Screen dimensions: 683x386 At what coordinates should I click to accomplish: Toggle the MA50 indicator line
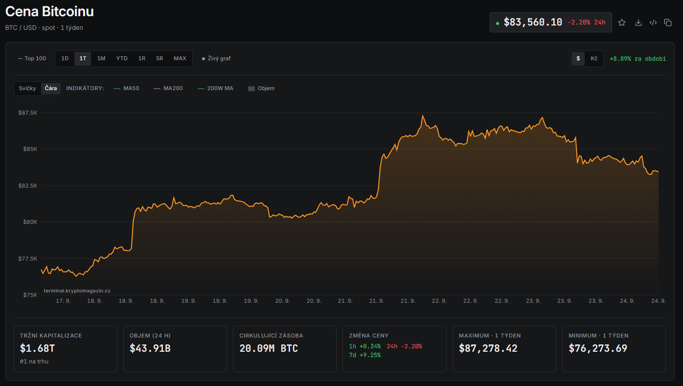[126, 88]
